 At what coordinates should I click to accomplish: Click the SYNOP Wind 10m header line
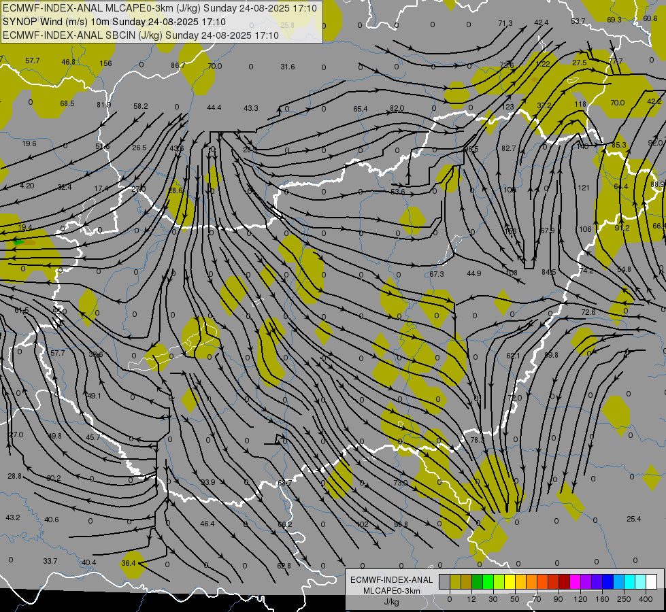click(x=114, y=22)
